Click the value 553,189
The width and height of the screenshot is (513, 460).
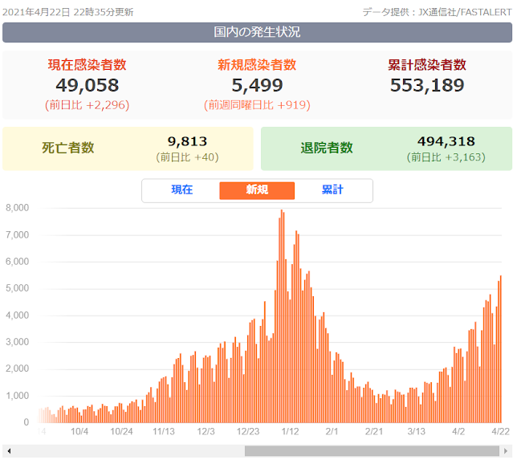[x=427, y=85]
